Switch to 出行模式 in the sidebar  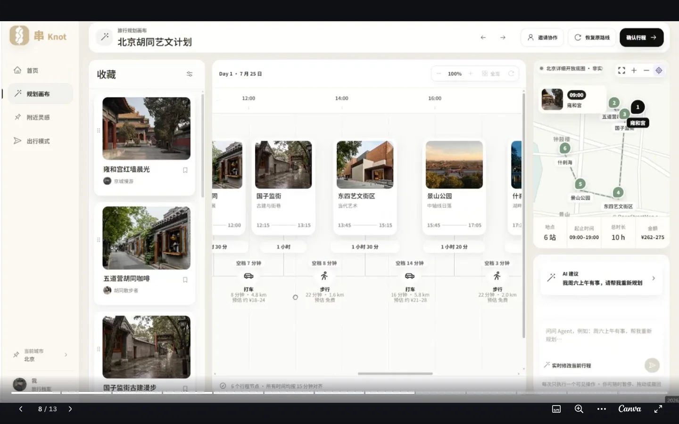pos(40,141)
